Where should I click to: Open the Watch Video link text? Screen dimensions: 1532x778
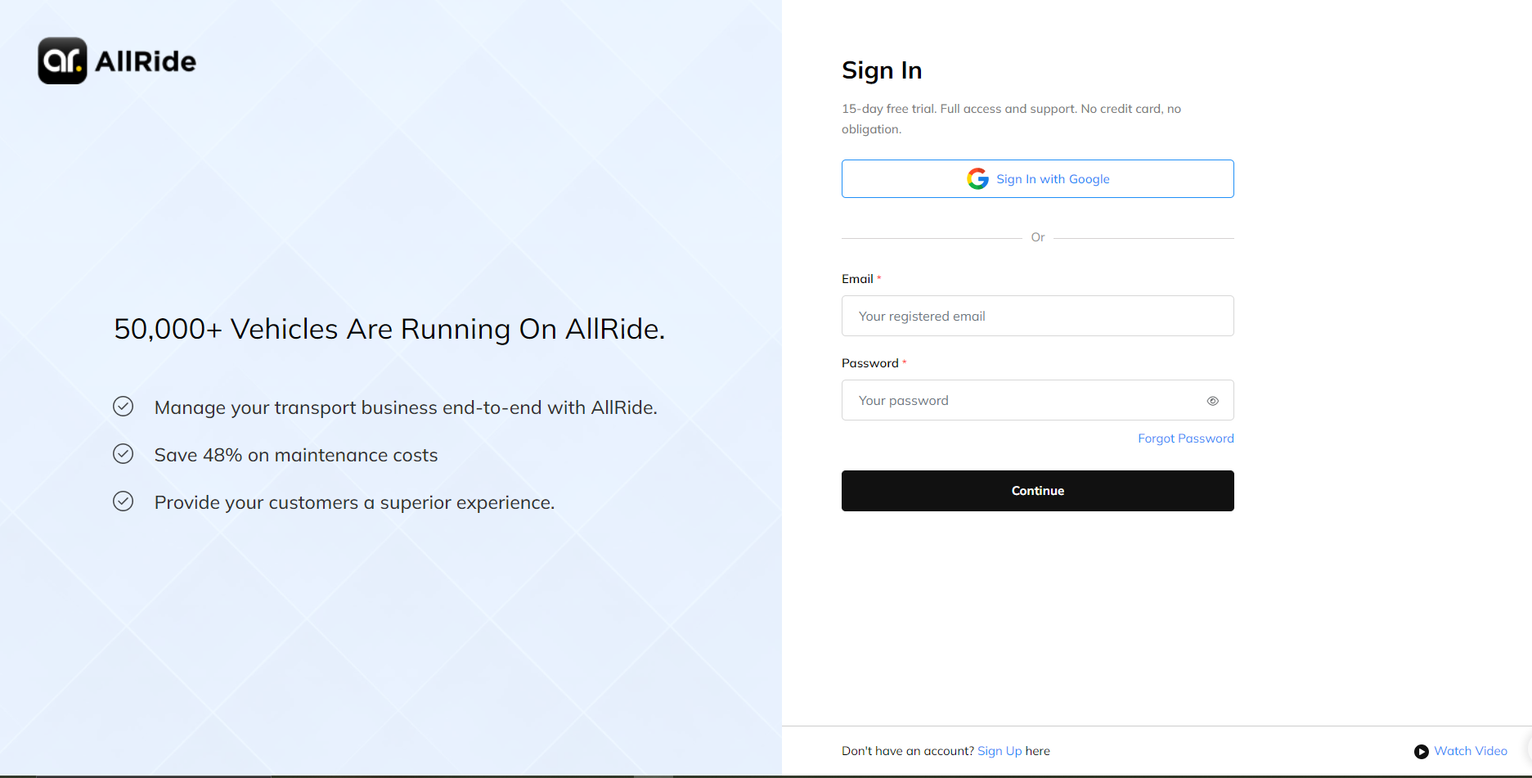click(1470, 751)
